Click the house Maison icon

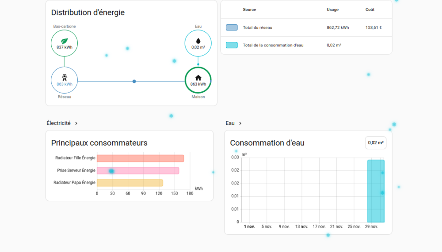tap(198, 78)
